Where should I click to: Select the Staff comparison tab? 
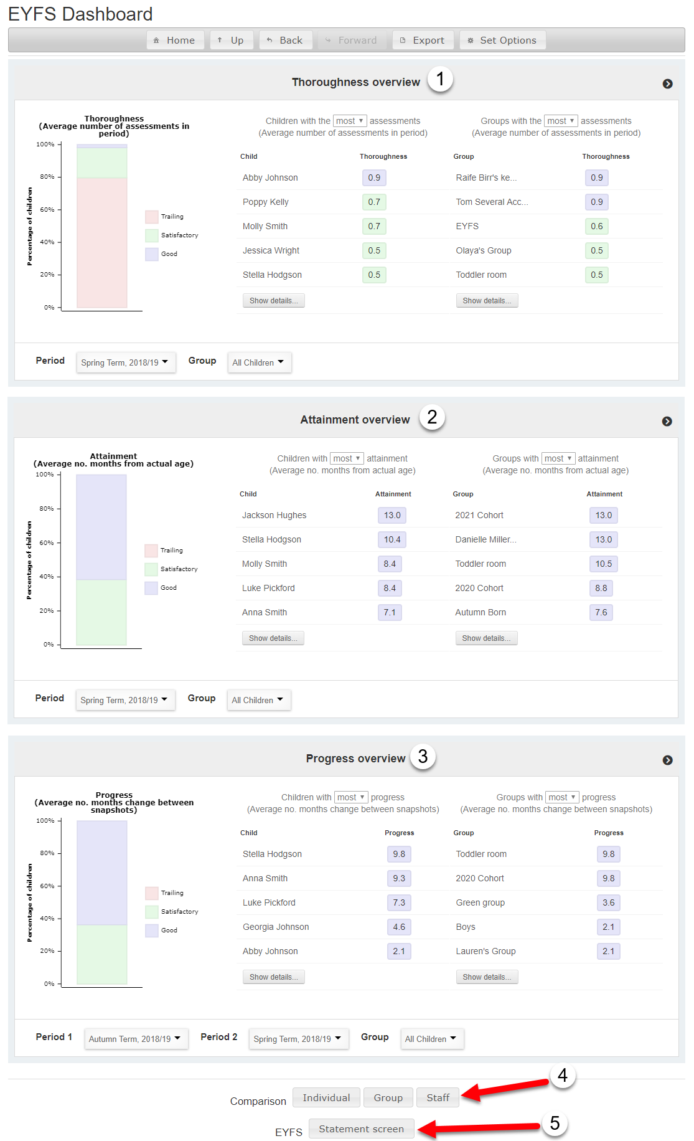(438, 1097)
